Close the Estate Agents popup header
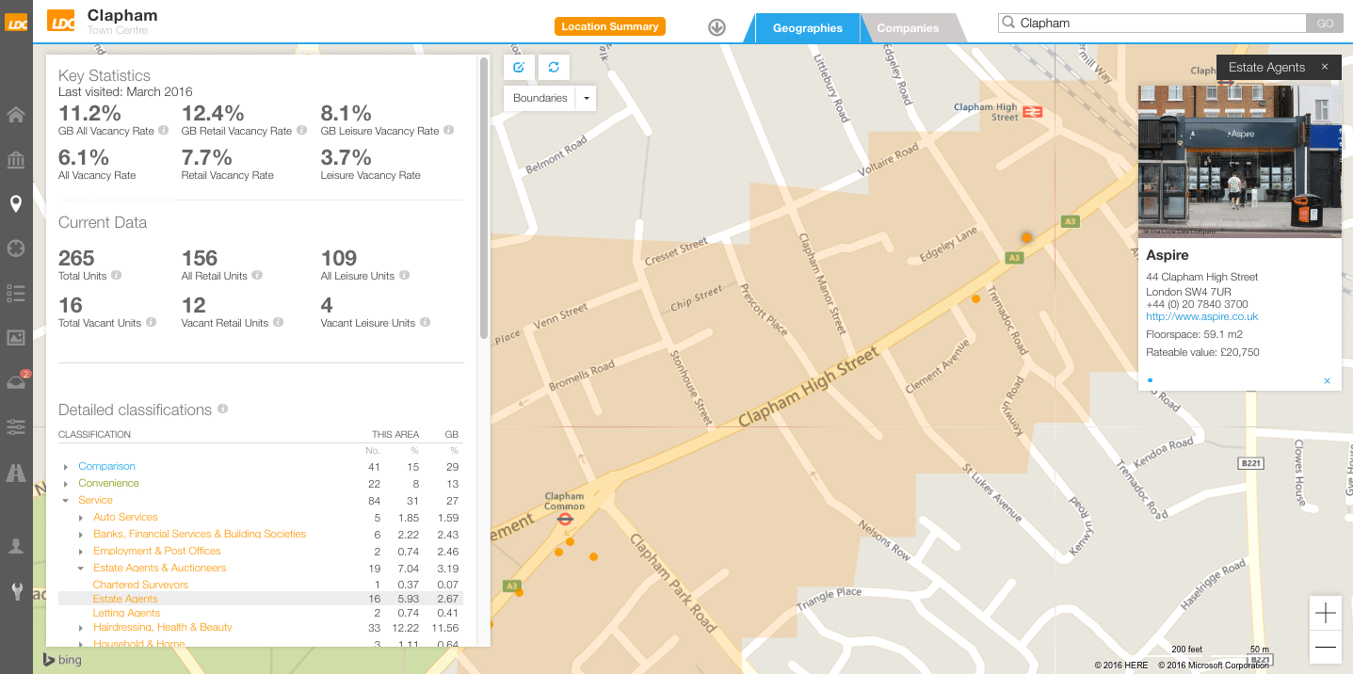Image resolution: width=1353 pixels, height=674 pixels. pyautogui.click(x=1325, y=67)
